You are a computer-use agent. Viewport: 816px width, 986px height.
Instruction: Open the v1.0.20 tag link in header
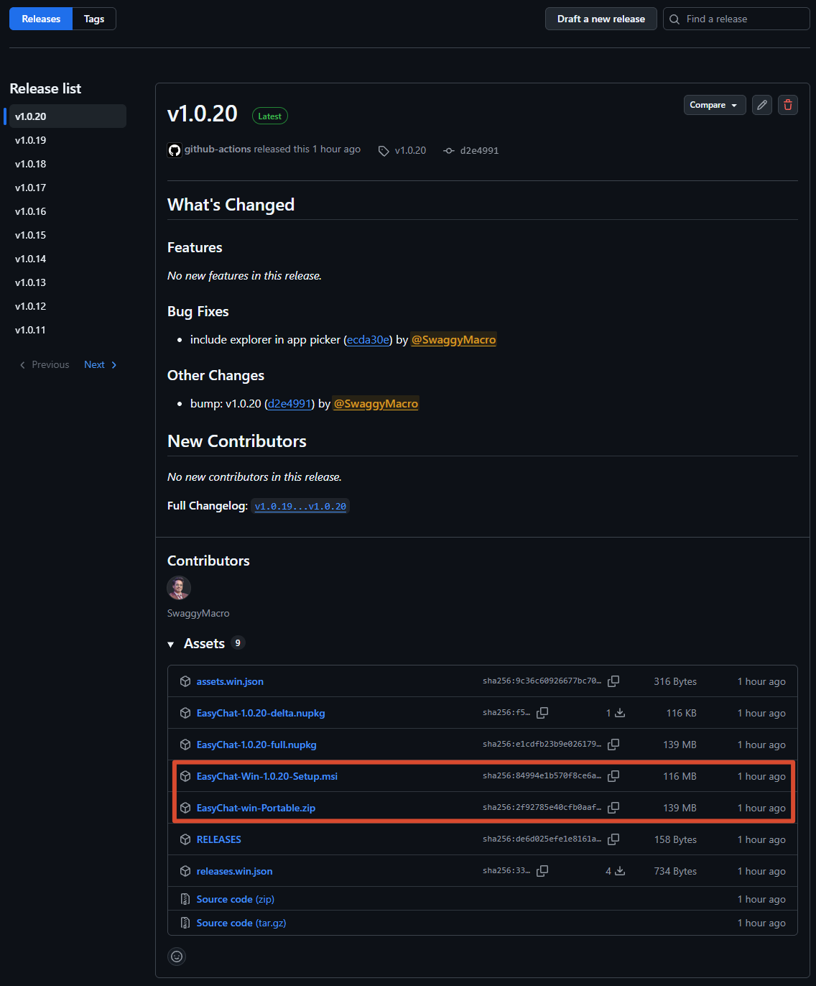(x=410, y=150)
